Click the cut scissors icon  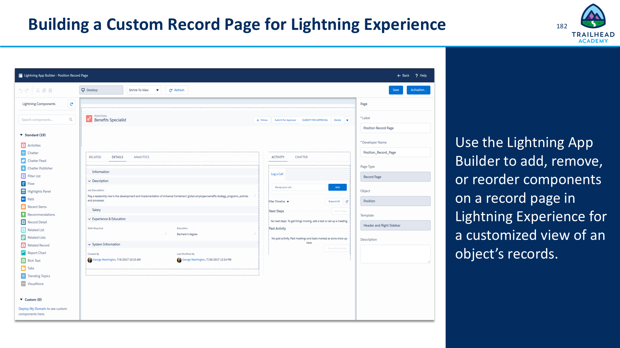(x=38, y=90)
